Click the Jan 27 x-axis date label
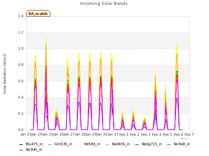The image size is (209, 156). pyautogui.click(x=69, y=134)
